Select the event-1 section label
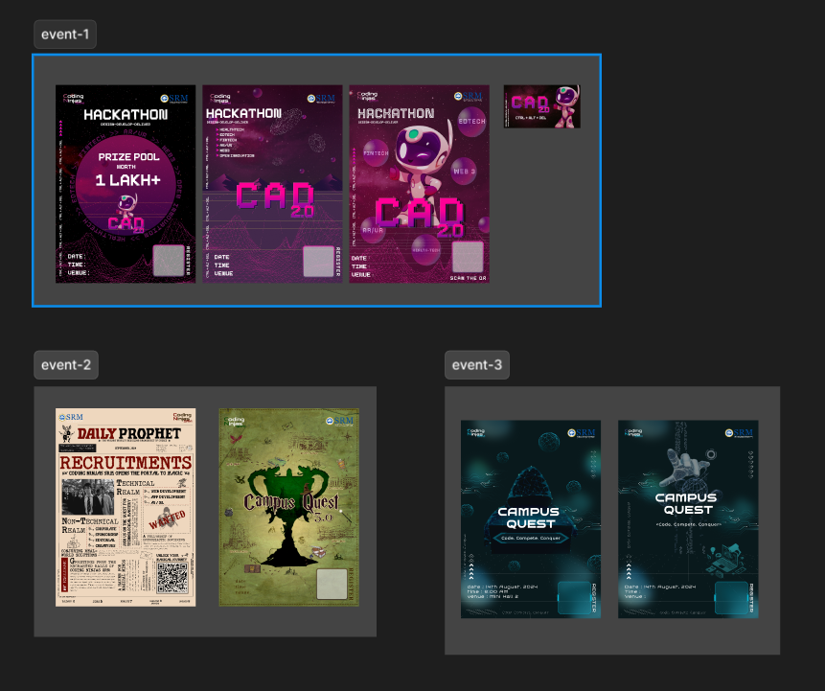This screenshot has width=825, height=691. point(65,35)
